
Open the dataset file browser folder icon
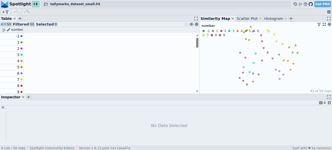(46, 4)
